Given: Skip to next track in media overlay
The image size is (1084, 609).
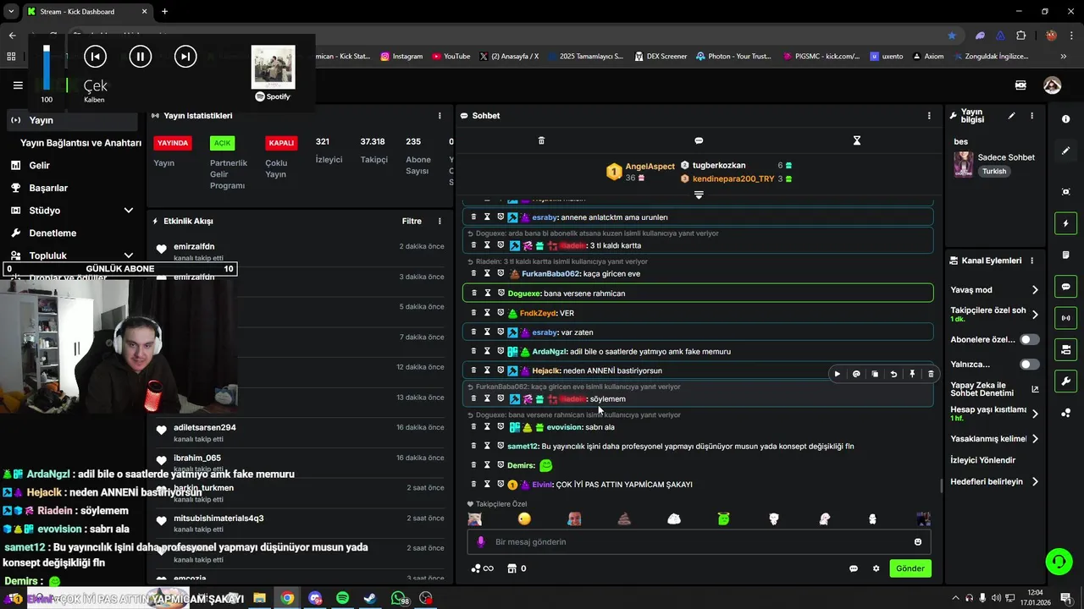Looking at the screenshot, I should (185, 57).
